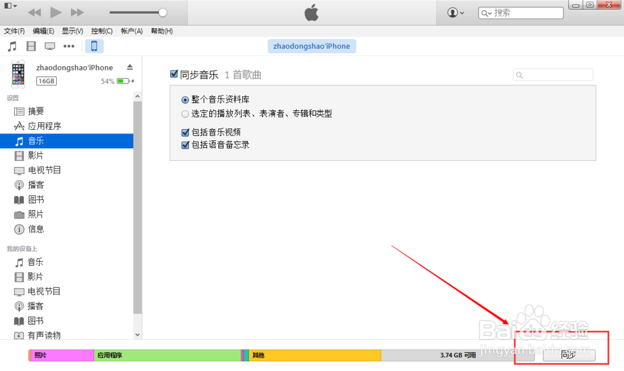Screen dimensions: 624x371
Task: Select highlighted 音乐 settings item
Action: click(67, 141)
